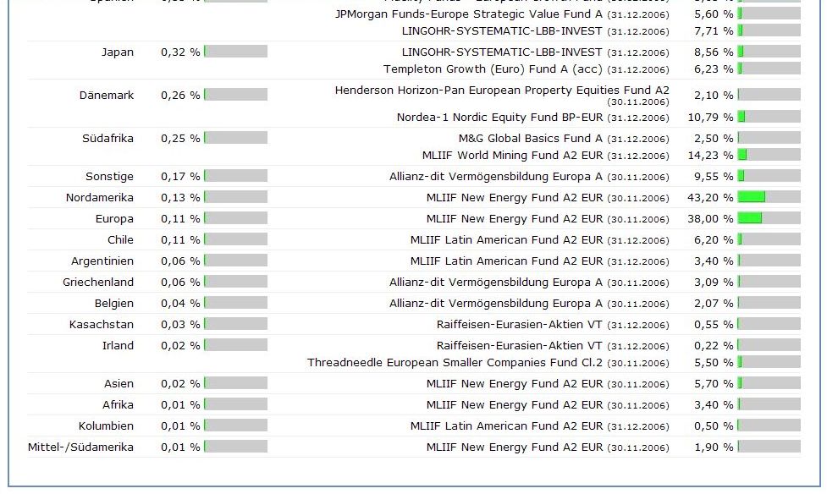Screen dimensions: 827x494
Task: Select the fund share value '38,00 %'
Action: [710, 219]
